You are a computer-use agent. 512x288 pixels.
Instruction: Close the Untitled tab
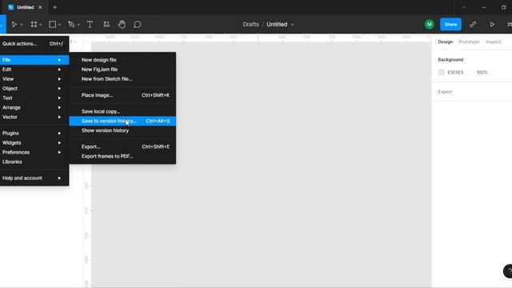point(40,7)
